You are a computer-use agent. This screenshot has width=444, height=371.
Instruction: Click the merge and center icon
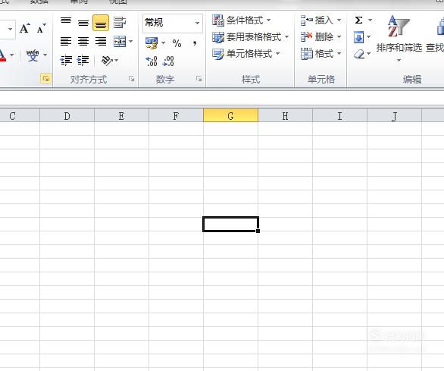[120, 42]
